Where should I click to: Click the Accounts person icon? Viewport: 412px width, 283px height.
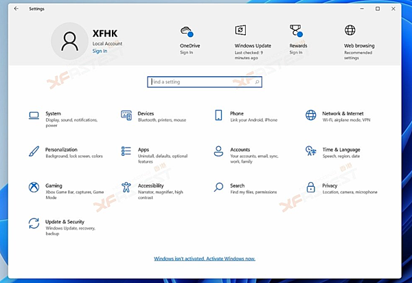(218, 151)
